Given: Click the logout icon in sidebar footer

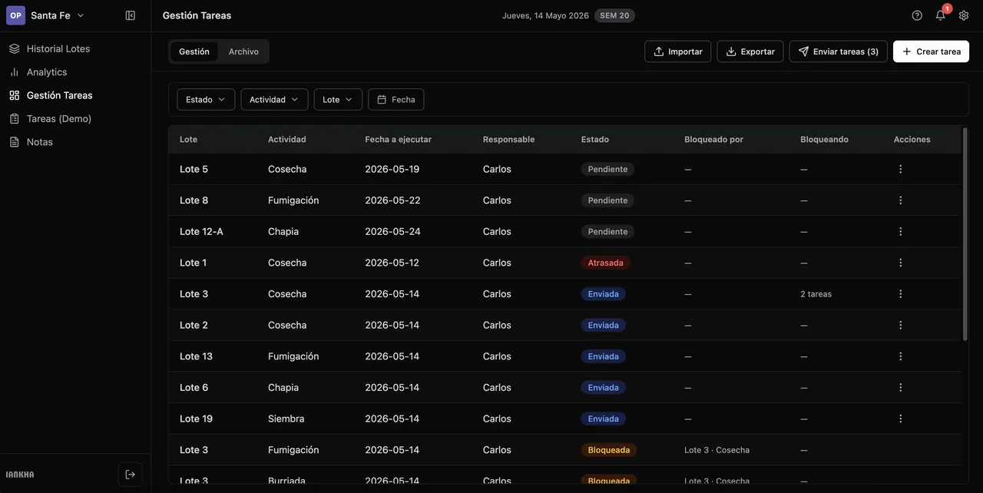Looking at the screenshot, I should pyautogui.click(x=131, y=475).
